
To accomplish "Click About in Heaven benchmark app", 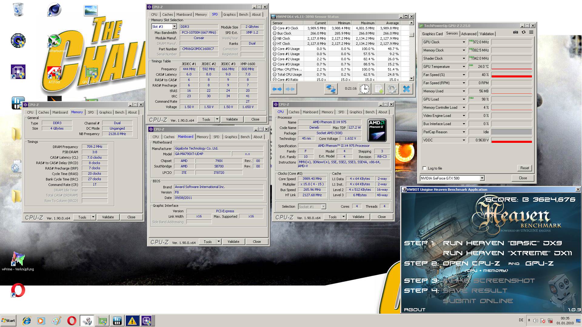I will pyautogui.click(x=415, y=309).
